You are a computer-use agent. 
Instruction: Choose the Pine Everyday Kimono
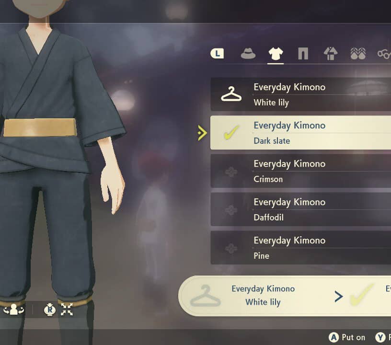click(x=301, y=248)
